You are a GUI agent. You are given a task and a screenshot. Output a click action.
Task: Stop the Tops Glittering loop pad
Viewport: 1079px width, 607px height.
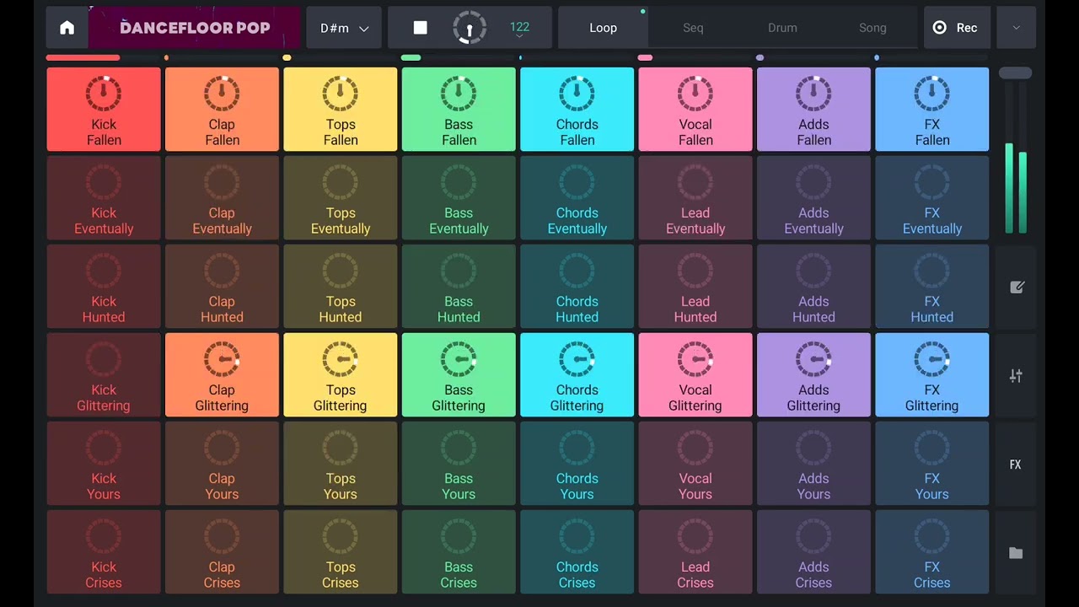tap(341, 375)
